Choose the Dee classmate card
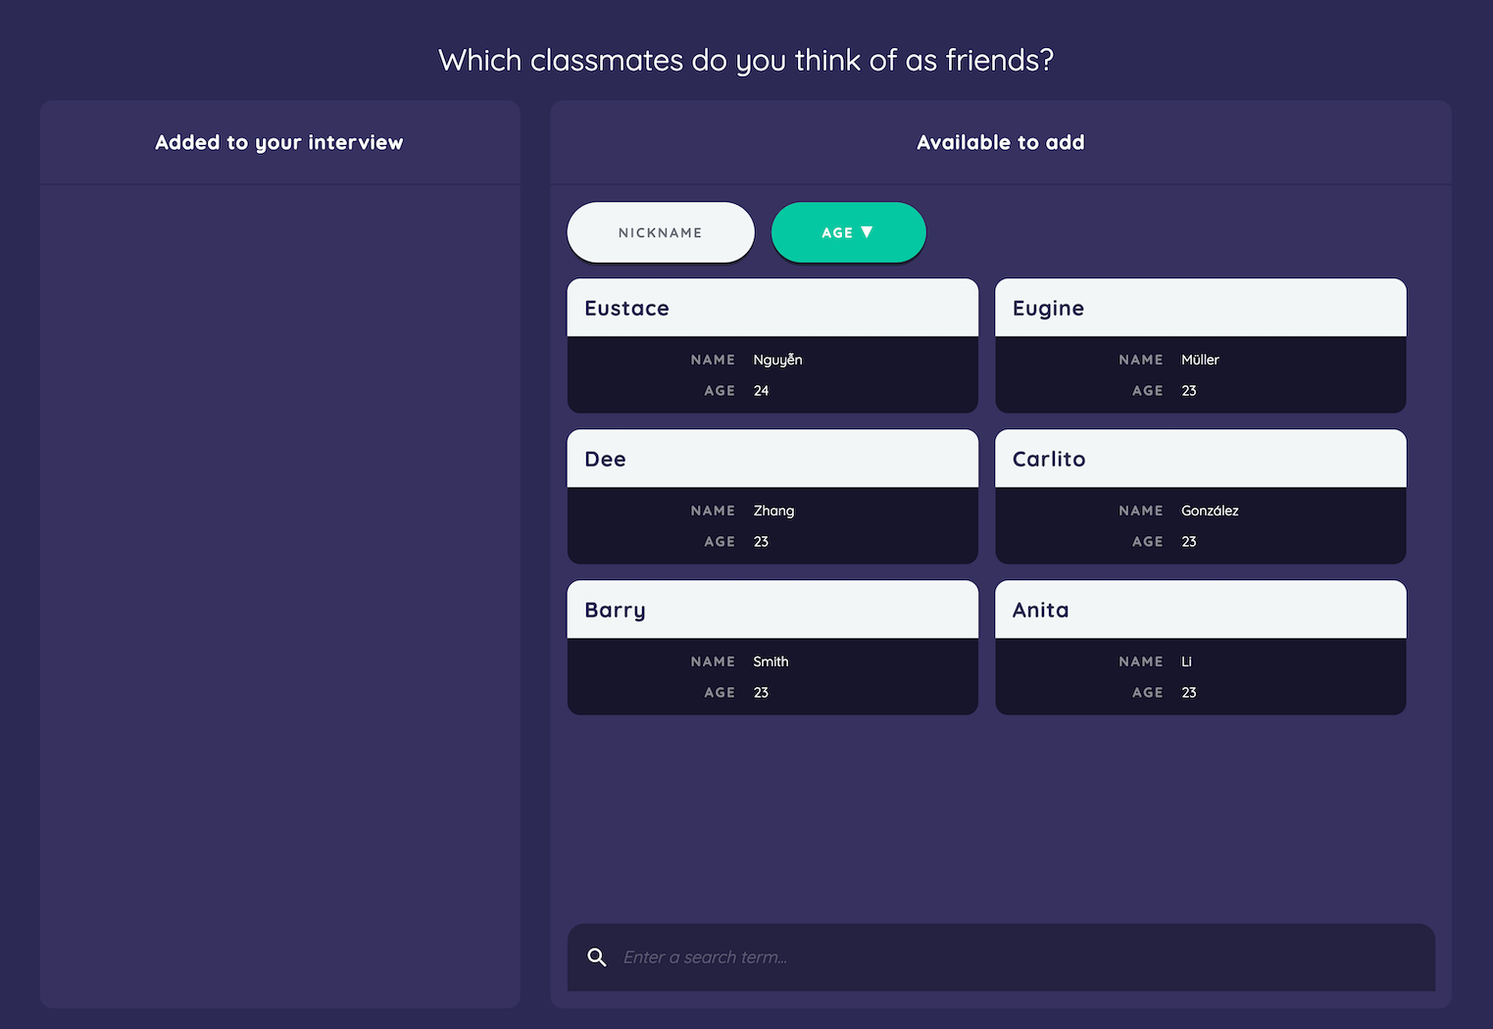 tap(772, 496)
